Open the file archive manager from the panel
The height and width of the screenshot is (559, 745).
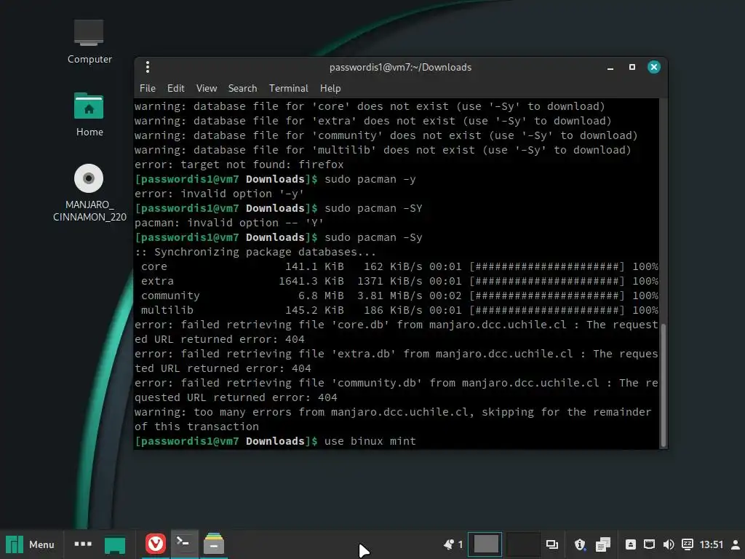[213, 544]
